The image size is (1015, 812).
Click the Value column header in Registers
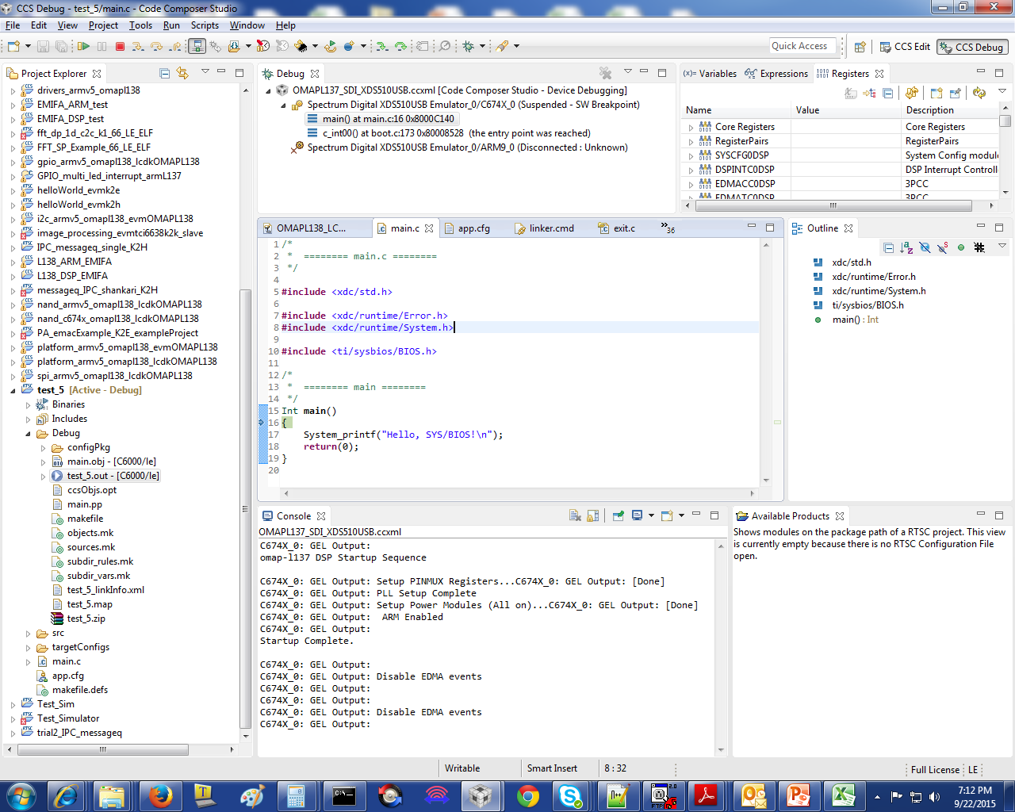(x=845, y=110)
